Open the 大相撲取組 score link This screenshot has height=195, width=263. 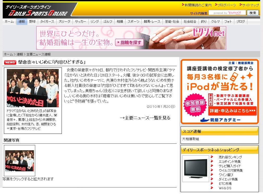click(190, 139)
